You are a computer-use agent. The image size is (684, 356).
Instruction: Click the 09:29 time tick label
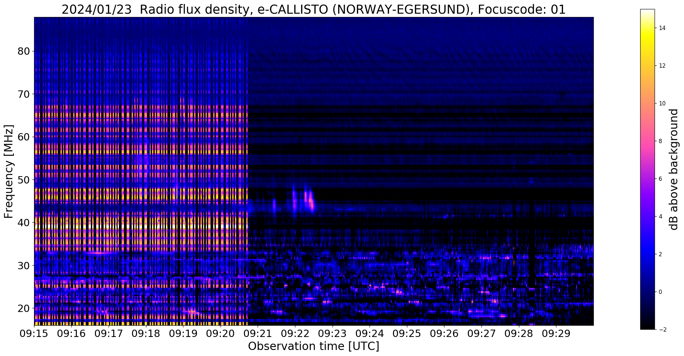556,334
